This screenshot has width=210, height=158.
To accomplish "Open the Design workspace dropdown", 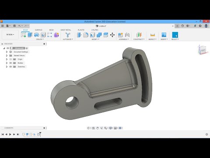I will pos(10,35).
